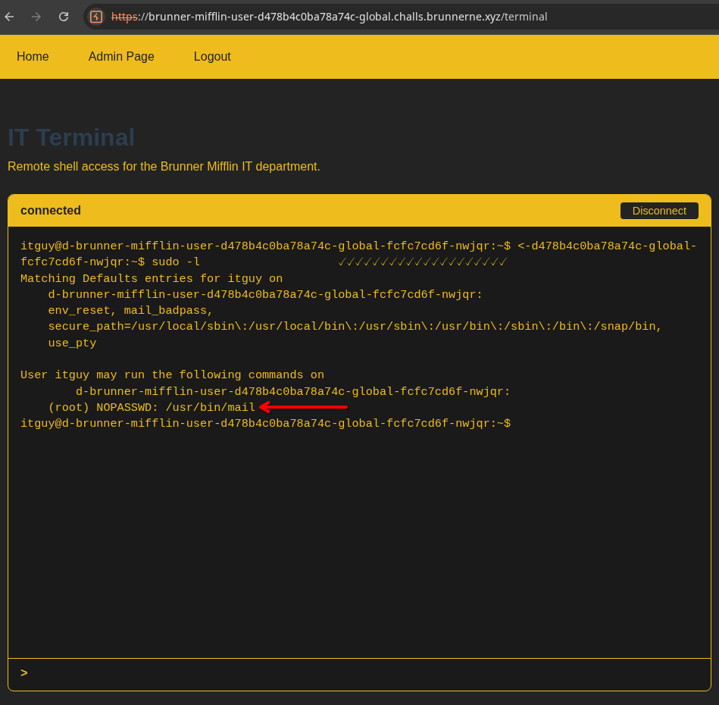Click '(root) NOPASSWD: /usr/bin/mail' line

coord(152,407)
